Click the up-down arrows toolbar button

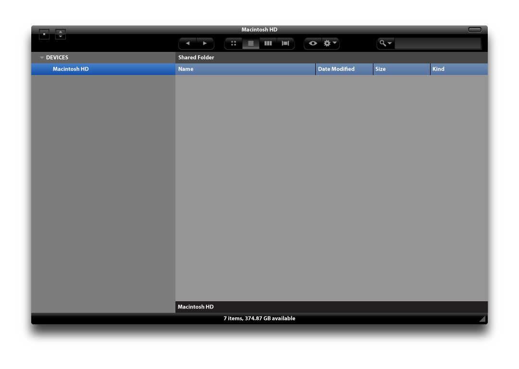(61, 34)
